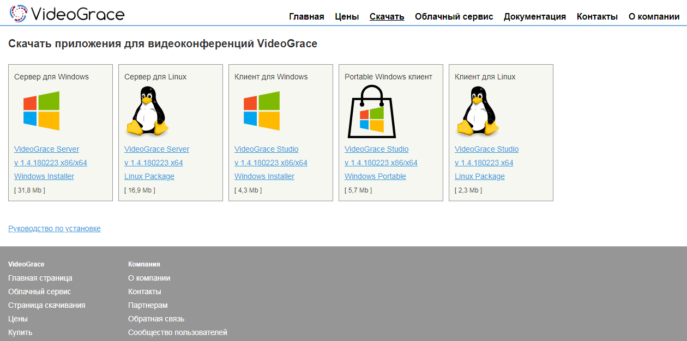Image resolution: width=687 pixels, height=341 pixels.
Task: Open О компании in the top navigation
Action: click(654, 16)
